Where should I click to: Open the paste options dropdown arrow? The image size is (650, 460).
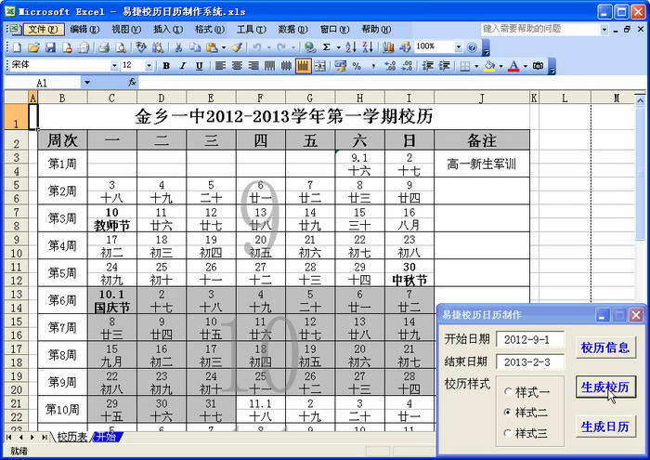(224, 47)
